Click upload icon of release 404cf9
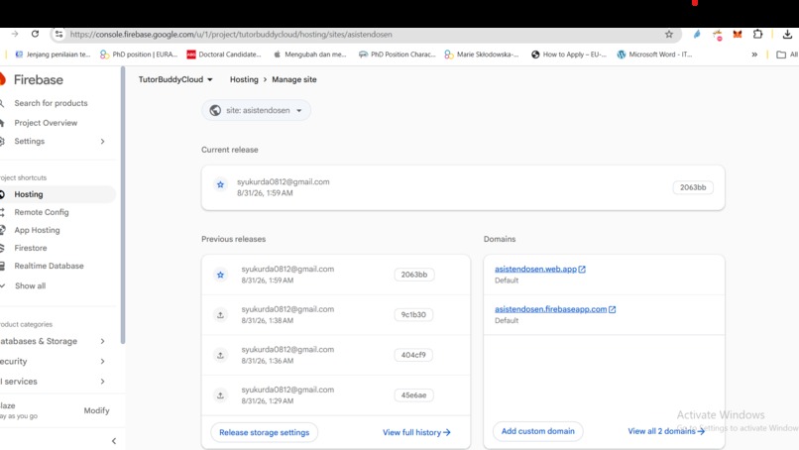 tap(220, 355)
